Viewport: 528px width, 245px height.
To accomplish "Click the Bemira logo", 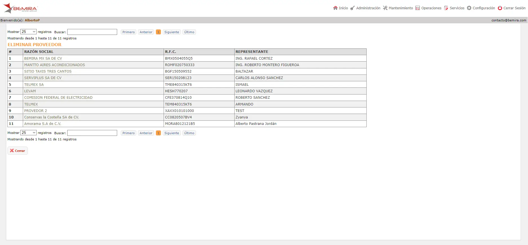I will 20,8.
